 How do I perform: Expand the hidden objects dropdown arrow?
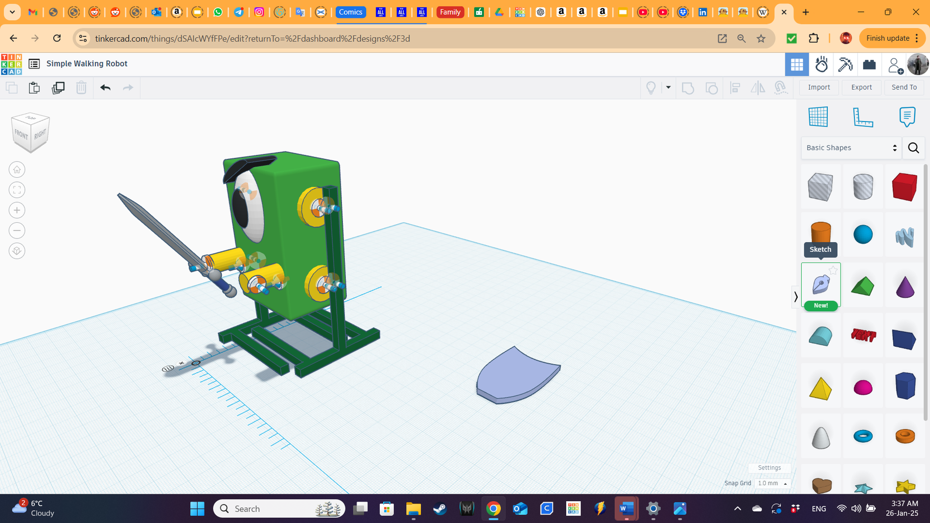click(x=668, y=87)
